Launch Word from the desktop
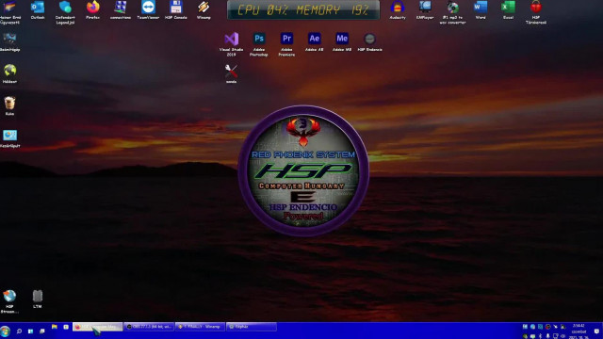The width and height of the screenshot is (603, 339). coord(481,10)
